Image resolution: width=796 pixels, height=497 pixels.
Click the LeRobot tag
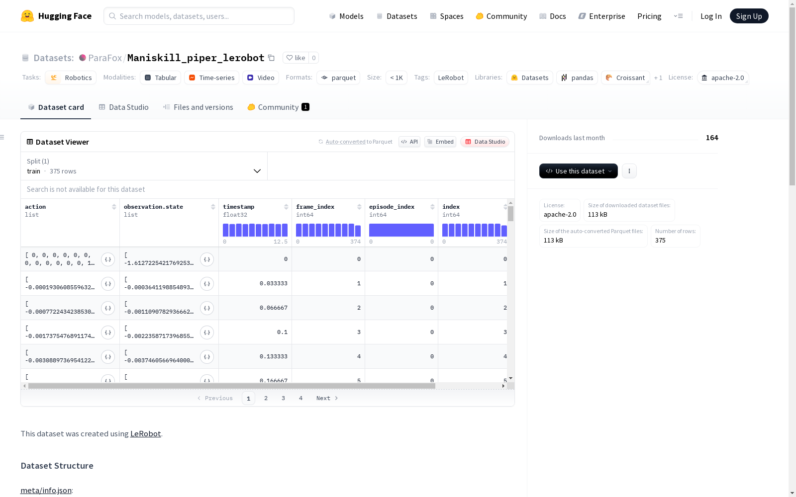click(451, 78)
